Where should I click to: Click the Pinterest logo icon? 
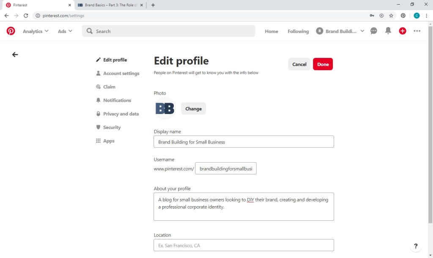pyautogui.click(x=11, y=31)
